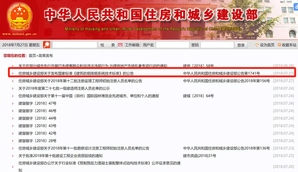The image size is (298, 172).
Task: Click the 设为首页 link
Action: click(267, 45)
